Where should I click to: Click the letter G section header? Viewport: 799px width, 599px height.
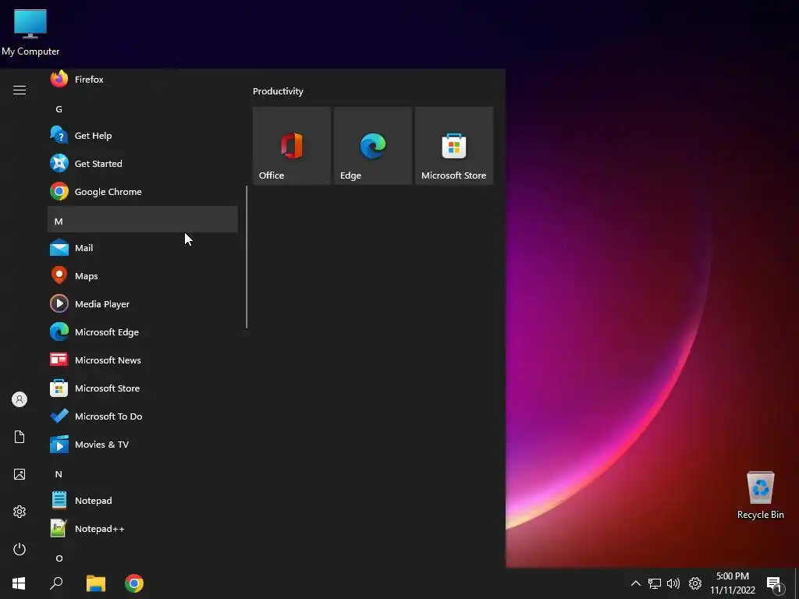(x=143, y=109)
